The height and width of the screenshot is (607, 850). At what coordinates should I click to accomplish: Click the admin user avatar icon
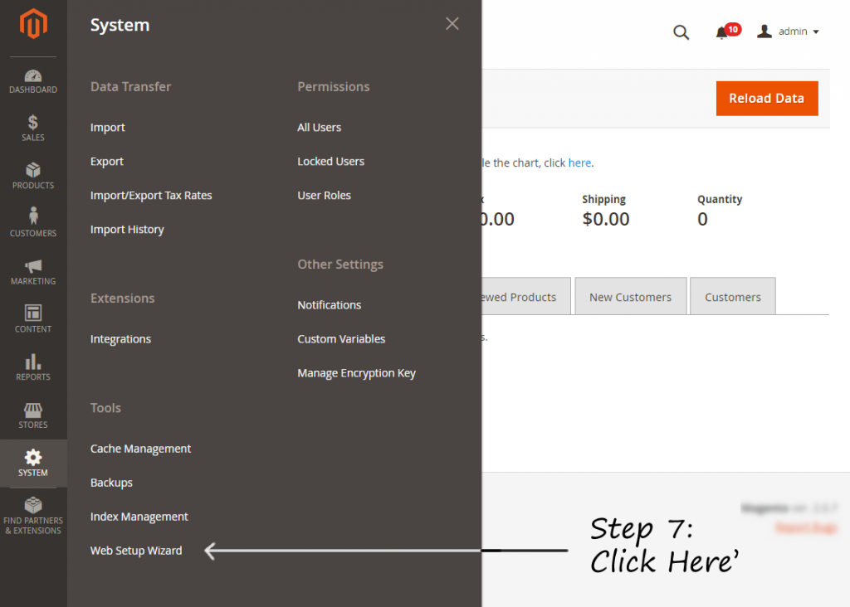pos(765,32)
